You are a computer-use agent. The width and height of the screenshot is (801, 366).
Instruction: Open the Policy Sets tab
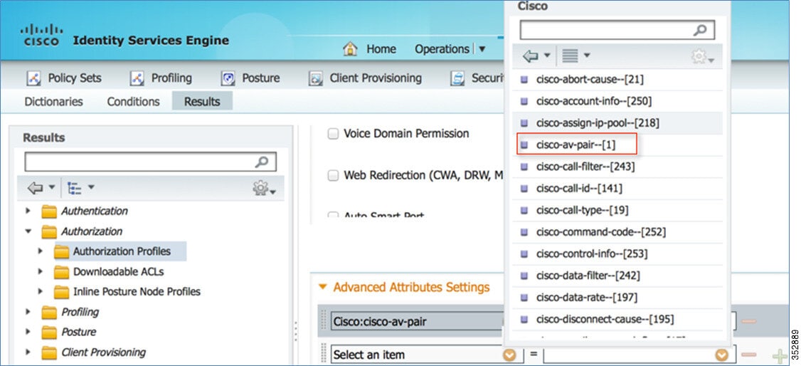point(75,78)
